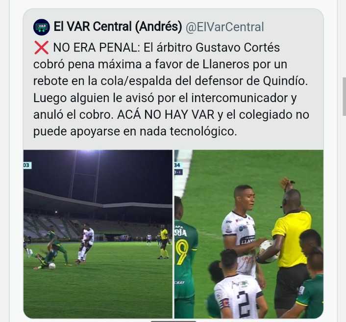346x322 pixels.
Task: Open the El VAR Central (Andrés) display name
Action: pyautogui.click(x=118, y=27)
